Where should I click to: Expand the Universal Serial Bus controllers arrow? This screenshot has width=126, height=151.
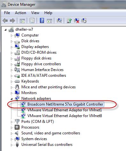[x=11, y=145]
